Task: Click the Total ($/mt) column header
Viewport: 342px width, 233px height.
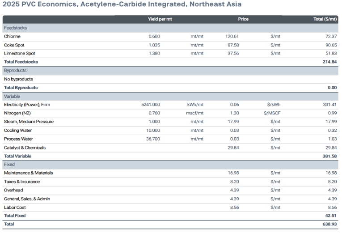Action: point(325,19)
